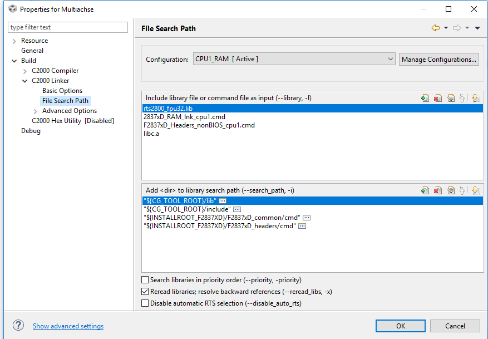This screenshot has height=339, width=488.
Task: Click the filter text input field
Action: click(x=68, y=27)
